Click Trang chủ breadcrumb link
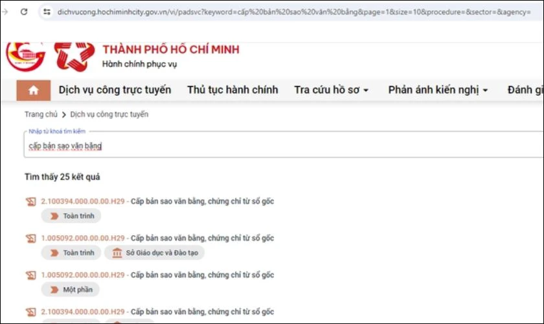Image resolution: width=544 pixels, height=324 pixels. [x=41, y=114]
